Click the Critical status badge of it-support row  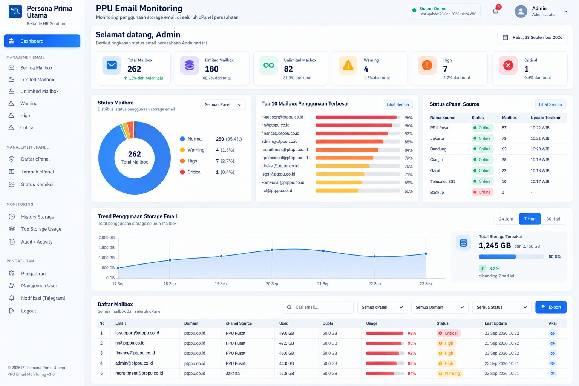click(x=448, y=333)
